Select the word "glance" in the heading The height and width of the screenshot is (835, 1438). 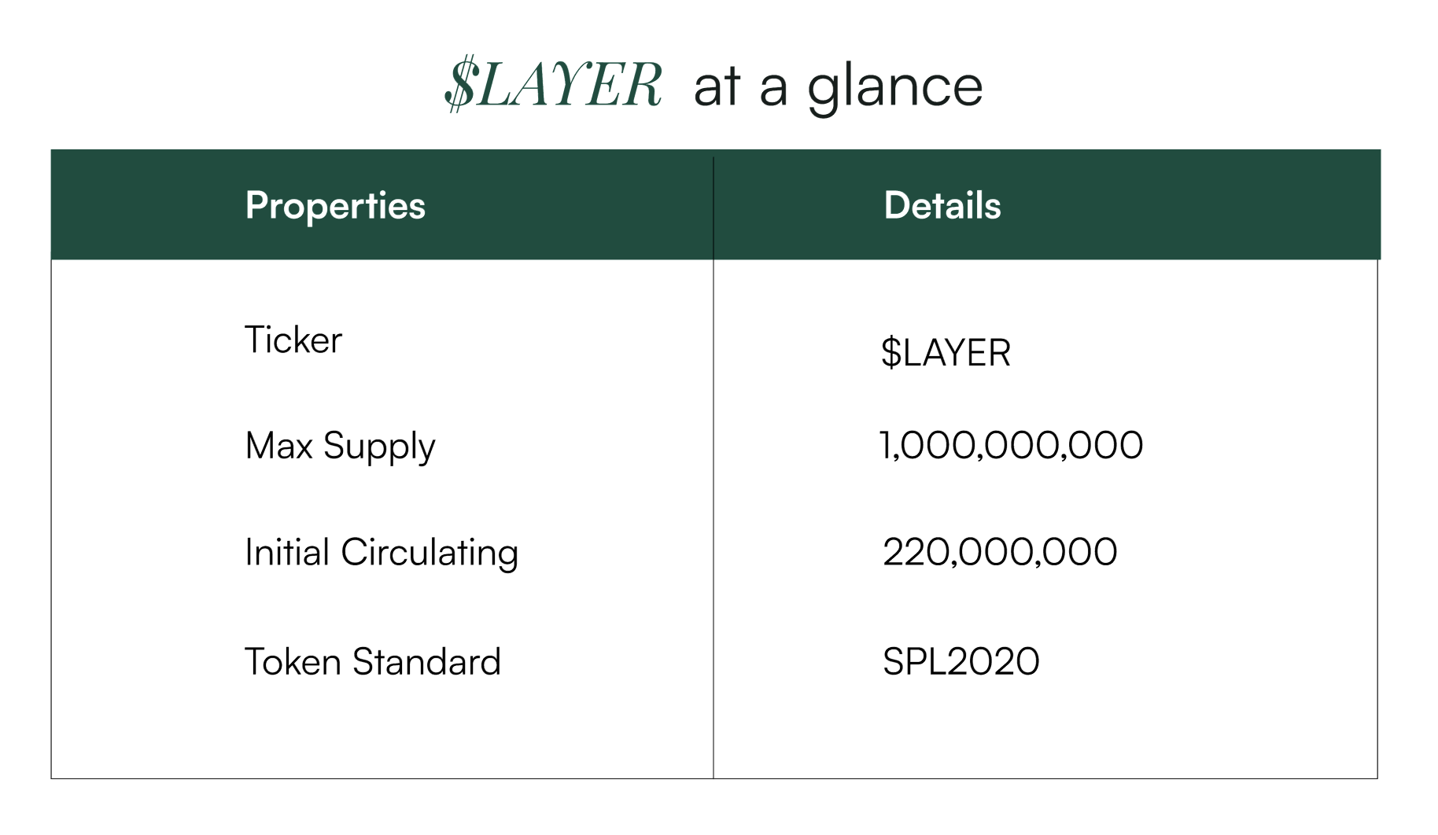pos(896,89)
